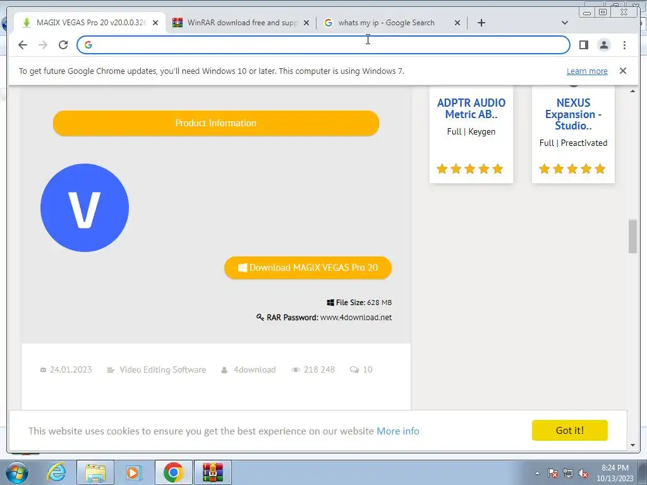Open Learn more about Chrome updates
Image resolution: width=647 pixels, height=485 pixels.
tap(587, 71)
